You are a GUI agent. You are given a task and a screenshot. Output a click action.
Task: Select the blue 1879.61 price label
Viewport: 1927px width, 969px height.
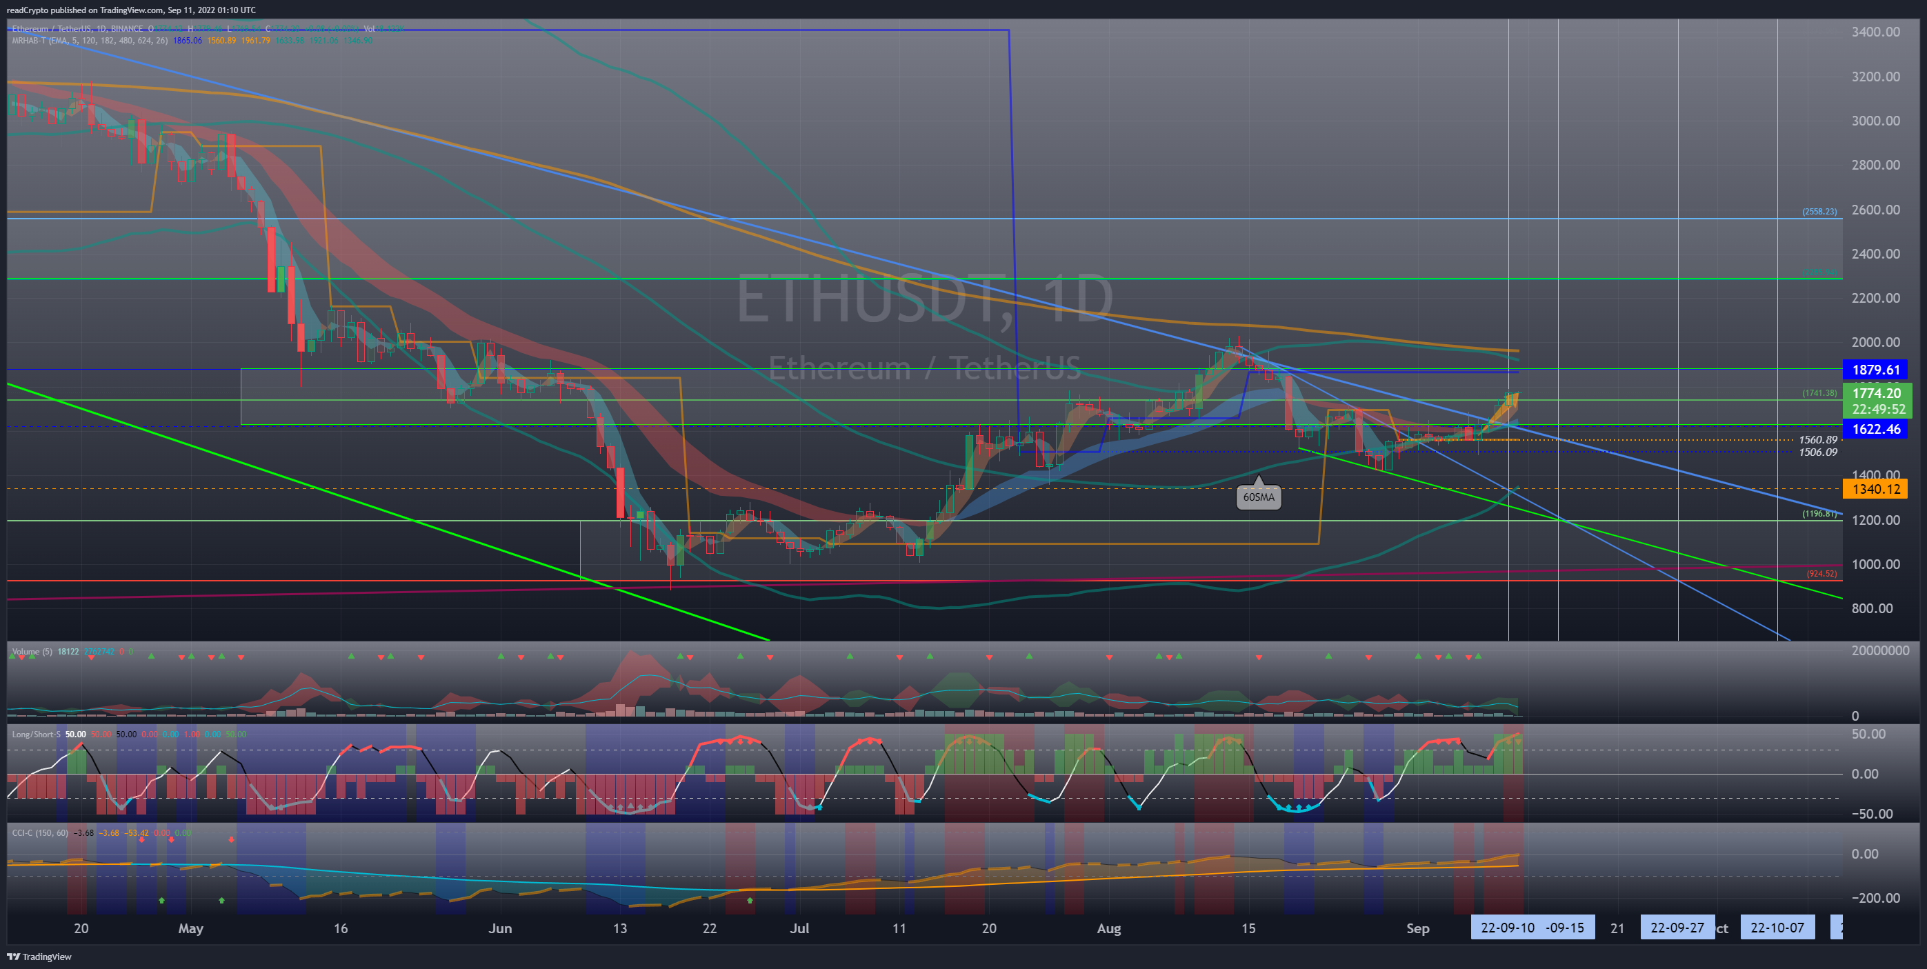(1875, 370)
